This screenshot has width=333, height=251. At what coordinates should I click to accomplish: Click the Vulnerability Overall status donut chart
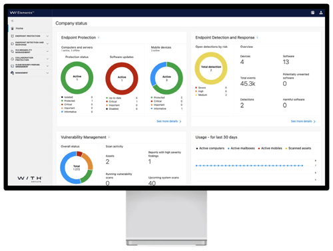click(77, 168)
